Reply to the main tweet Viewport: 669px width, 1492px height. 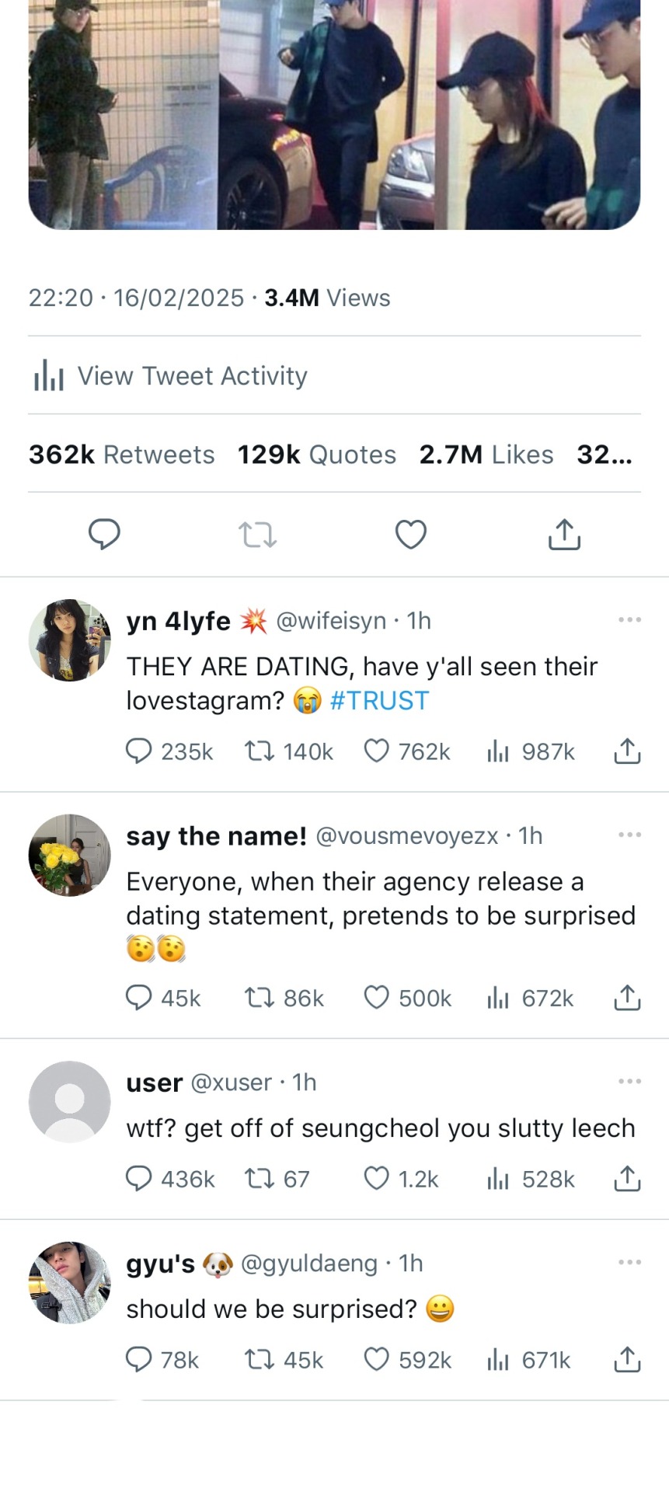(x=104, y=534)
